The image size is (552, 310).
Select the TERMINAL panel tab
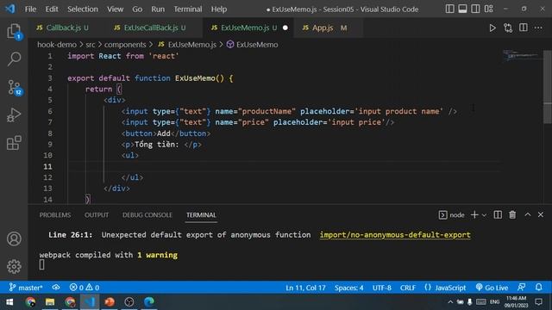point(201,215)
